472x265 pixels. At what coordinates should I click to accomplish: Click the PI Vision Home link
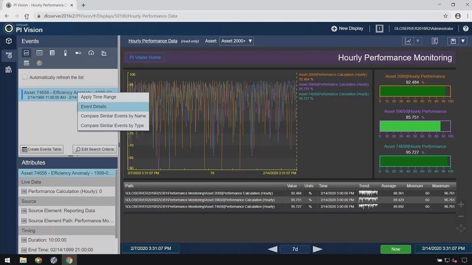[x=145, y=57]
